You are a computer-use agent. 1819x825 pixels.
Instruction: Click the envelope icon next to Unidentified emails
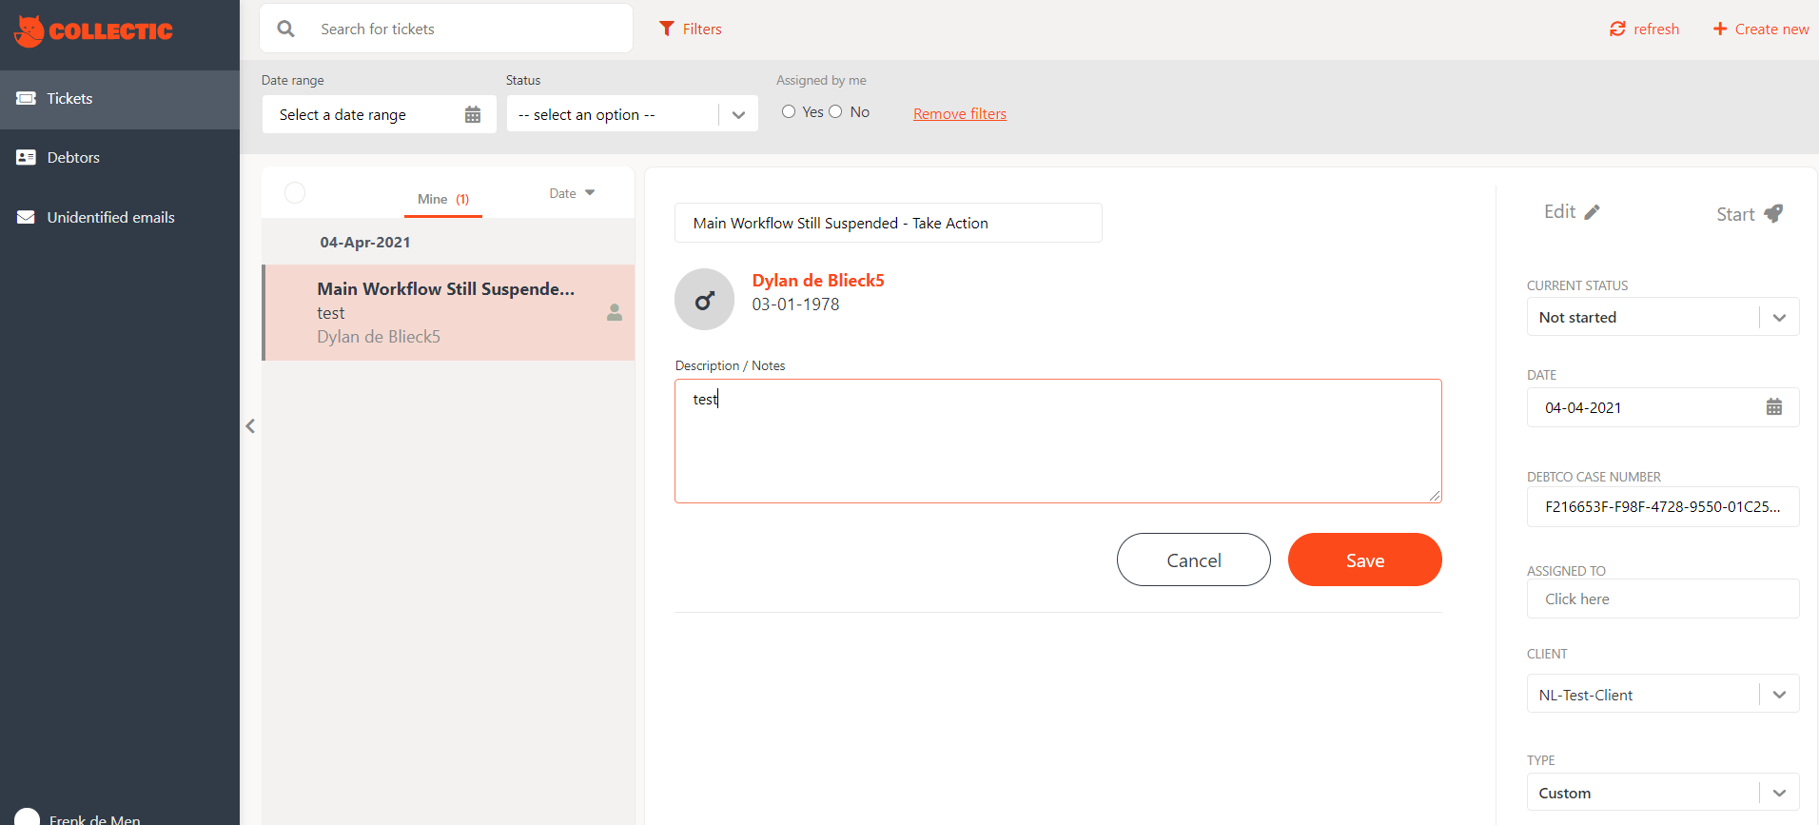point(27,217)
